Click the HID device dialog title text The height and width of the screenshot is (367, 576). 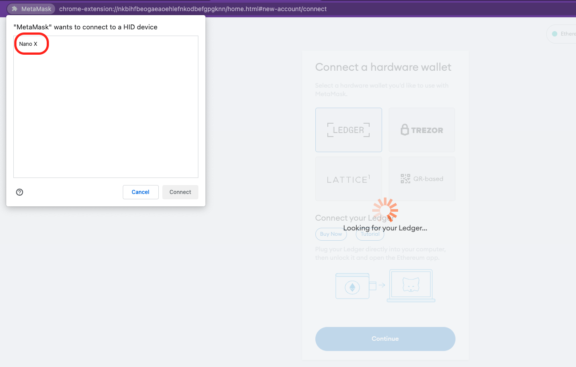[85, 27]
